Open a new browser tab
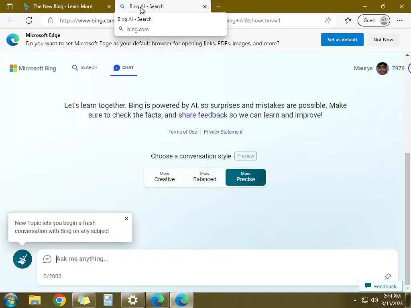 click(218, 6)
